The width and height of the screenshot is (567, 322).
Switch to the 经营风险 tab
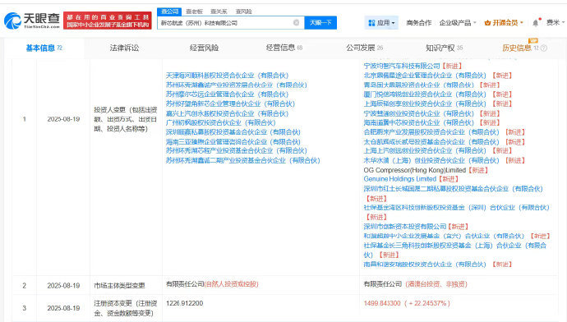204,48
